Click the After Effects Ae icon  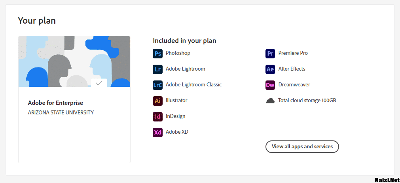(x=270, y=69)
